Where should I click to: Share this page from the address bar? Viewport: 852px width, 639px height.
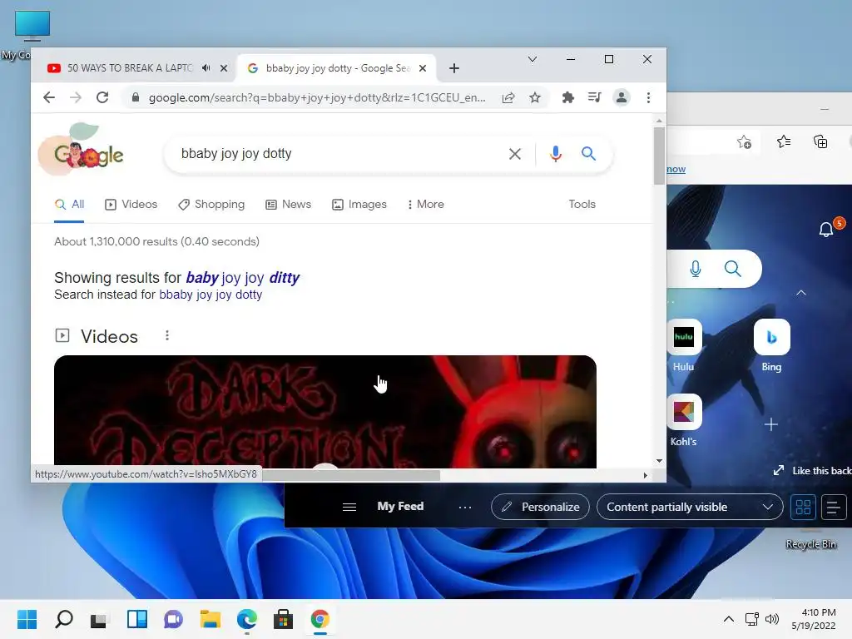point(508,98)
